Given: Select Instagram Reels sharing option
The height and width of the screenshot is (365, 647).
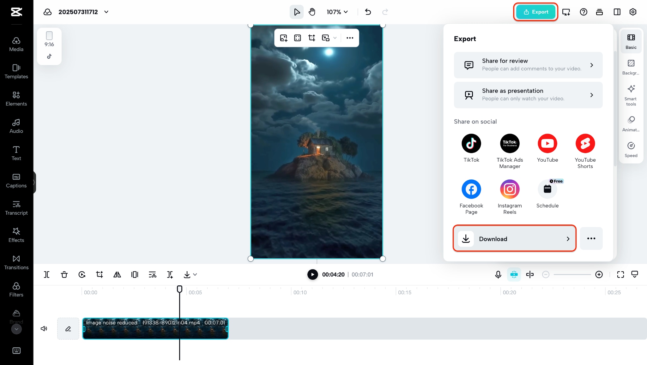Looking at the screenshot, I should [509, 189].
